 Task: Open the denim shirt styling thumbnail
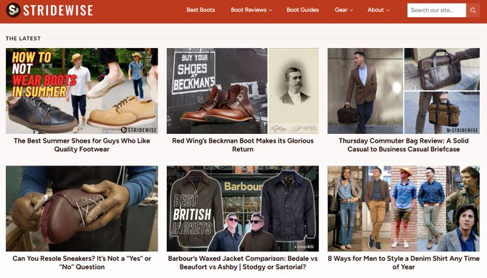[403, 208]
